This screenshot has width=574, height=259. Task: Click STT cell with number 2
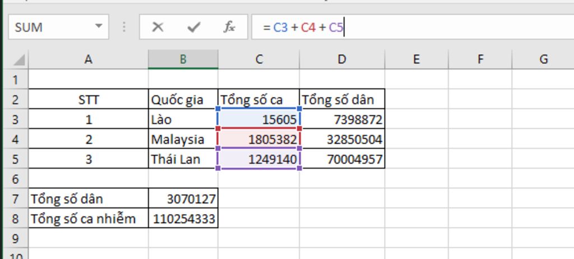click(88, 139)
